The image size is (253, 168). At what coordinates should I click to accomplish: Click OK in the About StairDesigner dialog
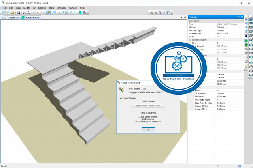(148, 129)
